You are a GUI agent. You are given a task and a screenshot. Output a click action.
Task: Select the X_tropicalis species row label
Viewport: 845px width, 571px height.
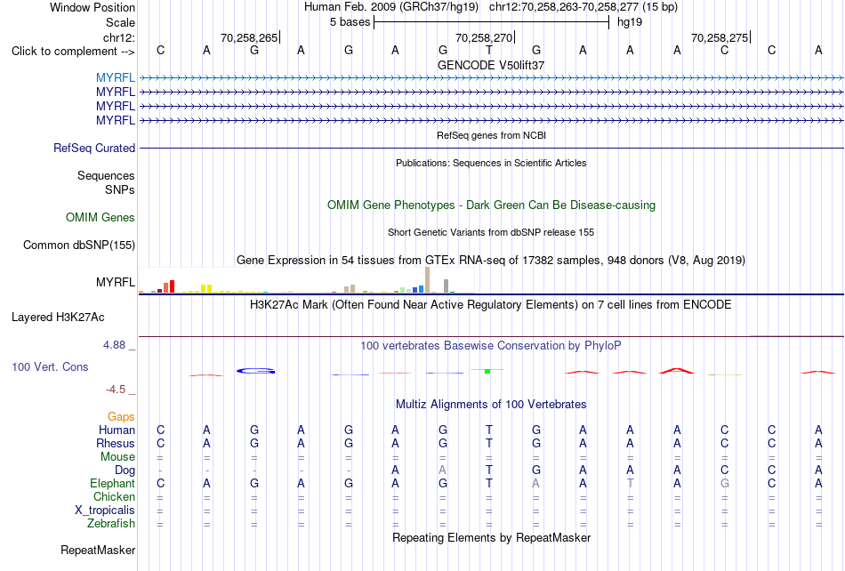click(105, 511)
